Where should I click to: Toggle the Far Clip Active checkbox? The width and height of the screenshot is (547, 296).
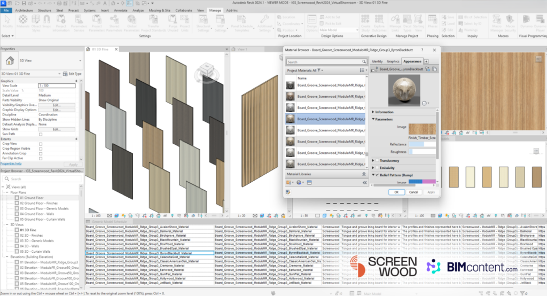41,159
